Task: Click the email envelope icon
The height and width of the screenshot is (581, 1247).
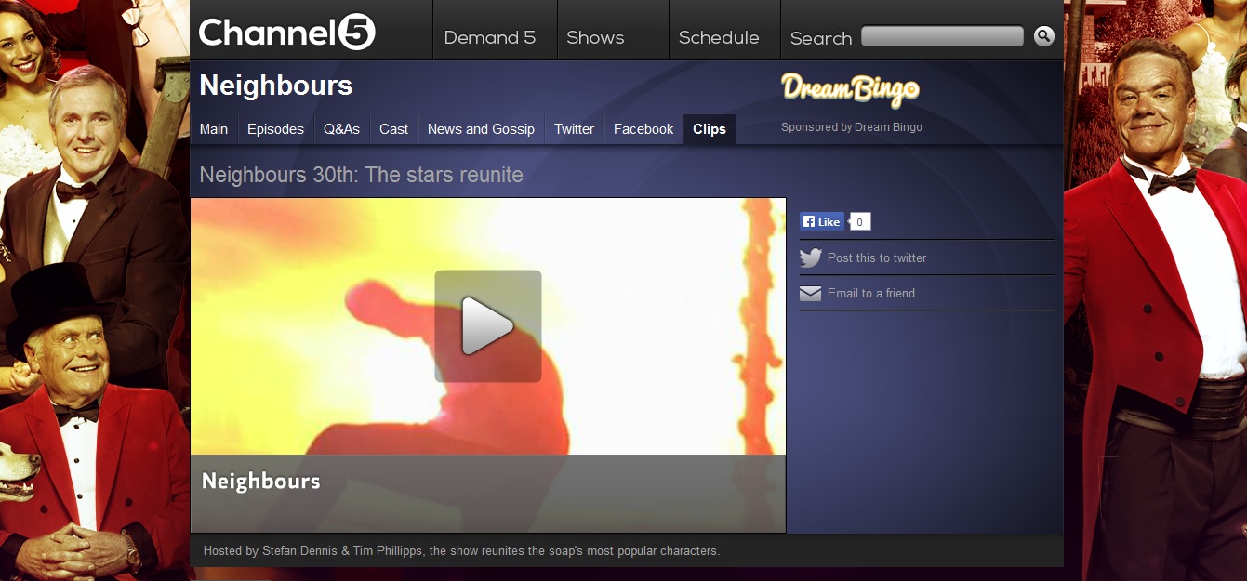Action: point(811,294)
